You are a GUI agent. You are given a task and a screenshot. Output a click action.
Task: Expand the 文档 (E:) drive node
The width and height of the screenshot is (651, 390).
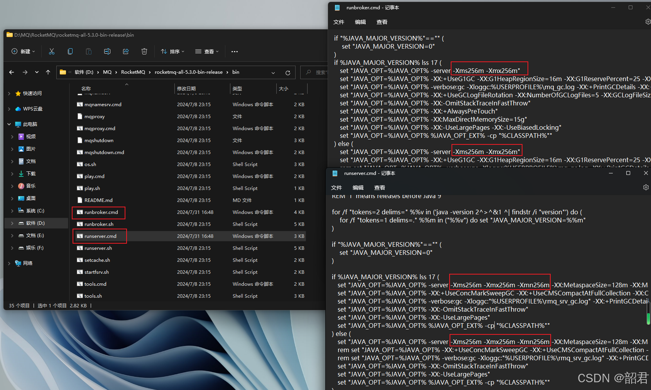tap(12, 236)
